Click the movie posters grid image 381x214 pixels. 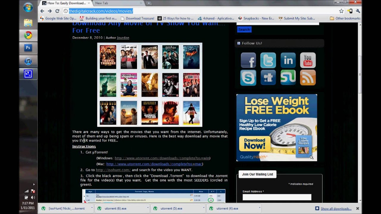coord(150,85)
